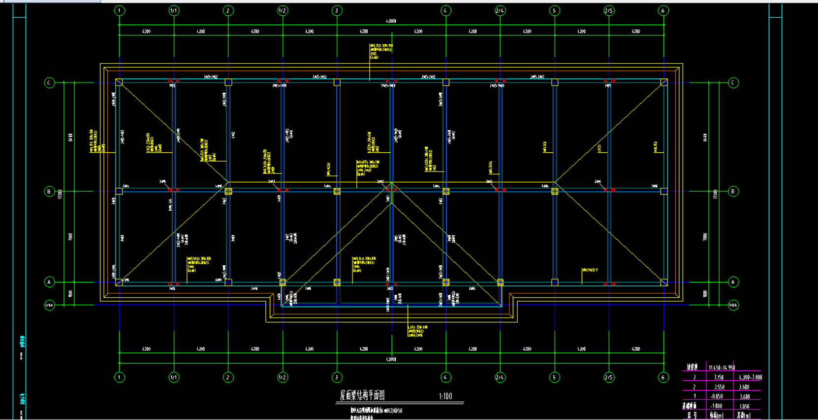Select grid bubble 4 above the plan
Viewport: 818px width, 420px height.
445,10
